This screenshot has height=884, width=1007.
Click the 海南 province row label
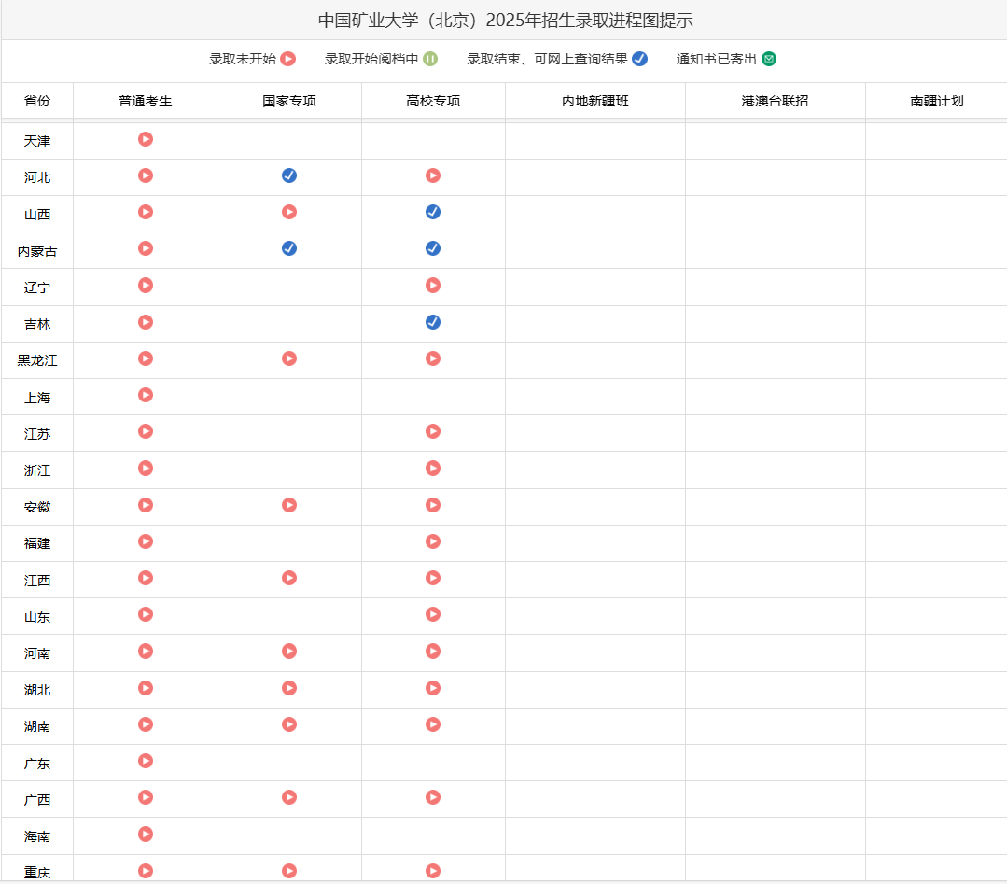pos(37,836)
